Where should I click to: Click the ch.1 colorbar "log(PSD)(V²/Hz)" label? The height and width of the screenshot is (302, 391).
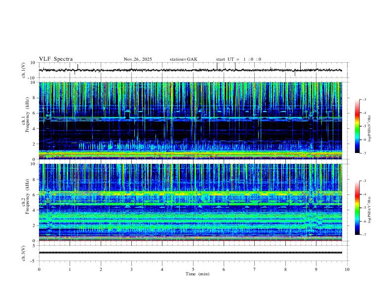(369, 129)
